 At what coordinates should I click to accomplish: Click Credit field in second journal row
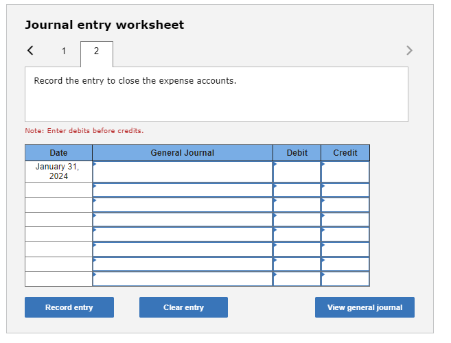pyautogui.click(x=345, y=190)
